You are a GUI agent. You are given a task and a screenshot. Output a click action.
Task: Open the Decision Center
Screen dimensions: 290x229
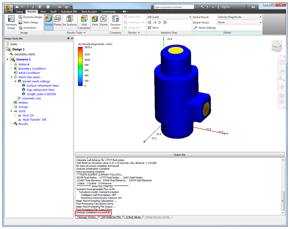click(115, 22)
